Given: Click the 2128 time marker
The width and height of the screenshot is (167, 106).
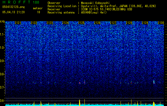Looking at the screenshot, I should click(x=129, y=23).
